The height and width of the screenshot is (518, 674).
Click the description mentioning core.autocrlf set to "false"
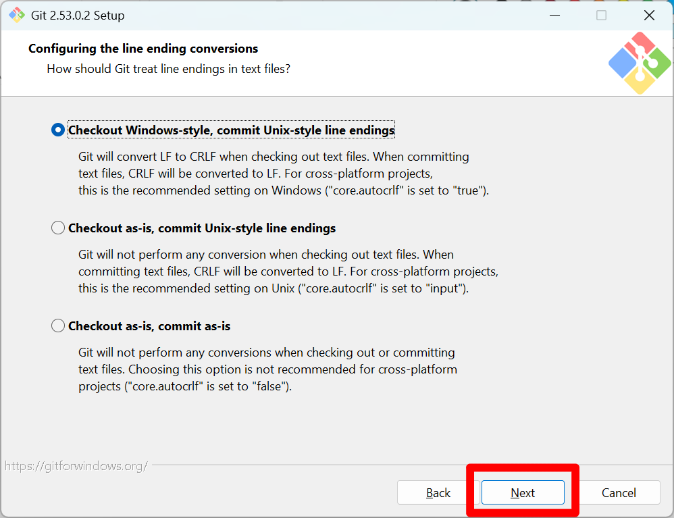[267, 369]
